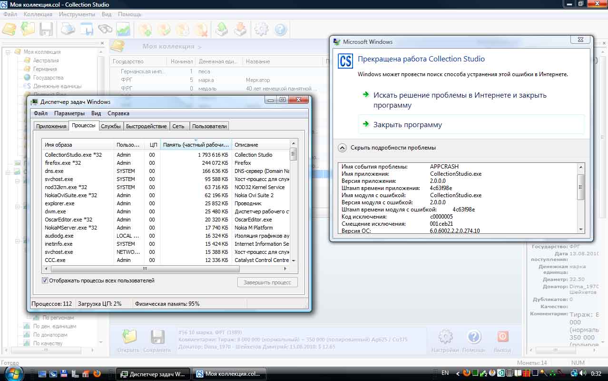Screen dimensions: 608x381
Task: Collapse Скрыть подробности проблемы details chevron
Action: tap(342, 148)
